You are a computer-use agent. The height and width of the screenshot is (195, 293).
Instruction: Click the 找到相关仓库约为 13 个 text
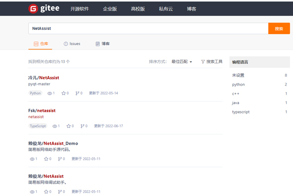coord(49,62)
